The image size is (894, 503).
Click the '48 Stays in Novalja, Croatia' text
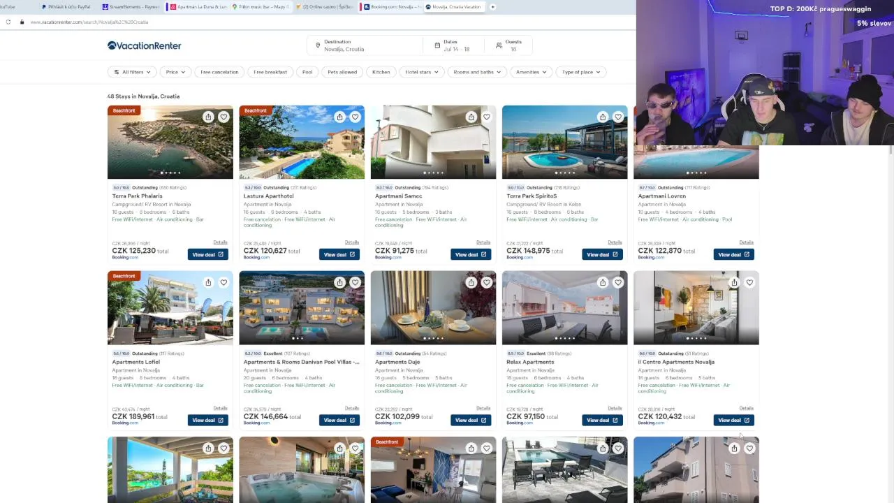point(143,96)
